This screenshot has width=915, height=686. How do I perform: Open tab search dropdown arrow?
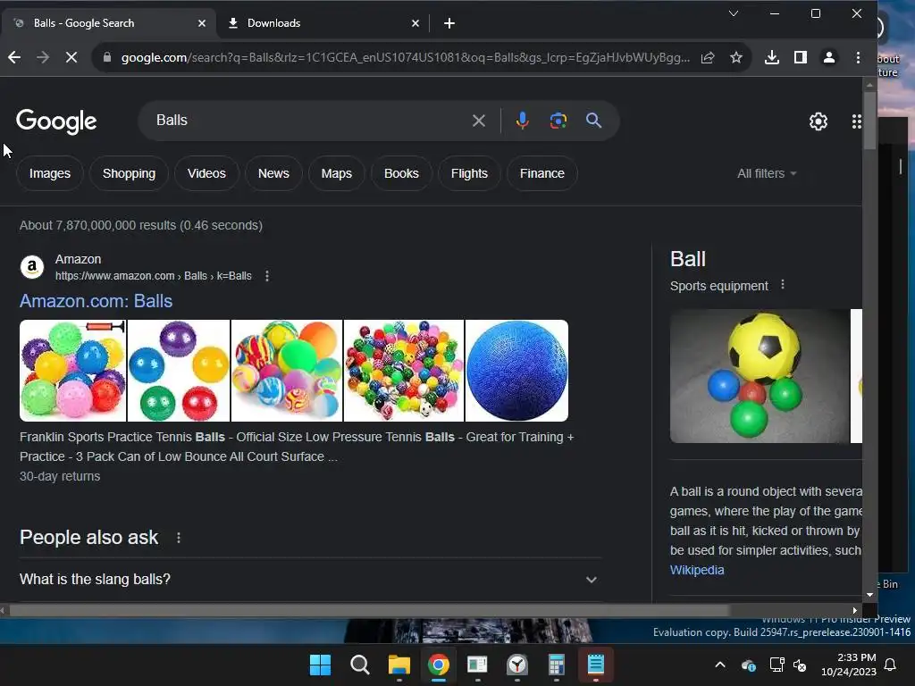pyautogui.click(x=734, y=13)
